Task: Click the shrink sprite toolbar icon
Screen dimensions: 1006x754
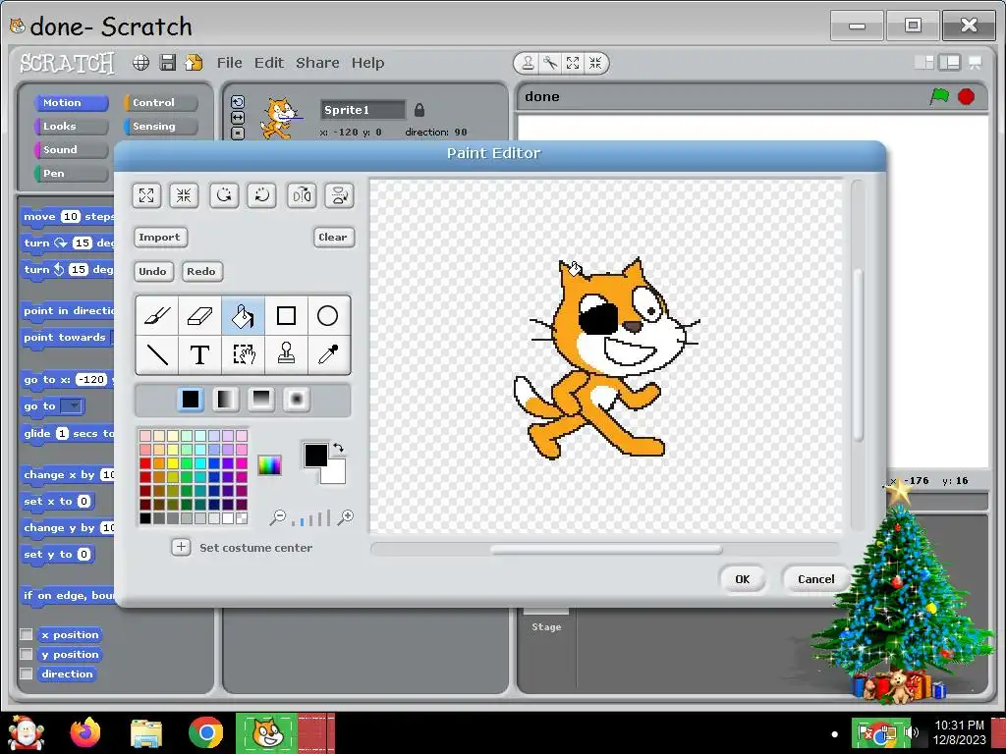Action: pyautogui.click(x=595, y=63)
